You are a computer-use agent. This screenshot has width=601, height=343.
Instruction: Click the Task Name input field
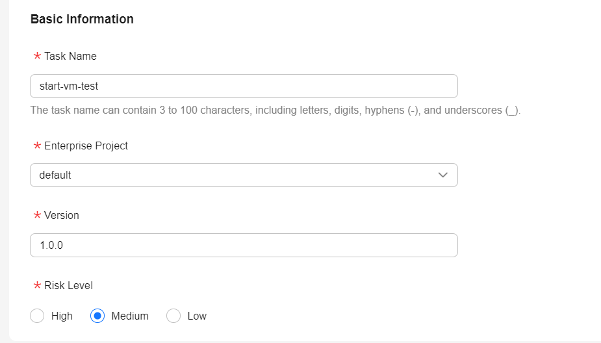pyautogui.click(x=244, y=86)
